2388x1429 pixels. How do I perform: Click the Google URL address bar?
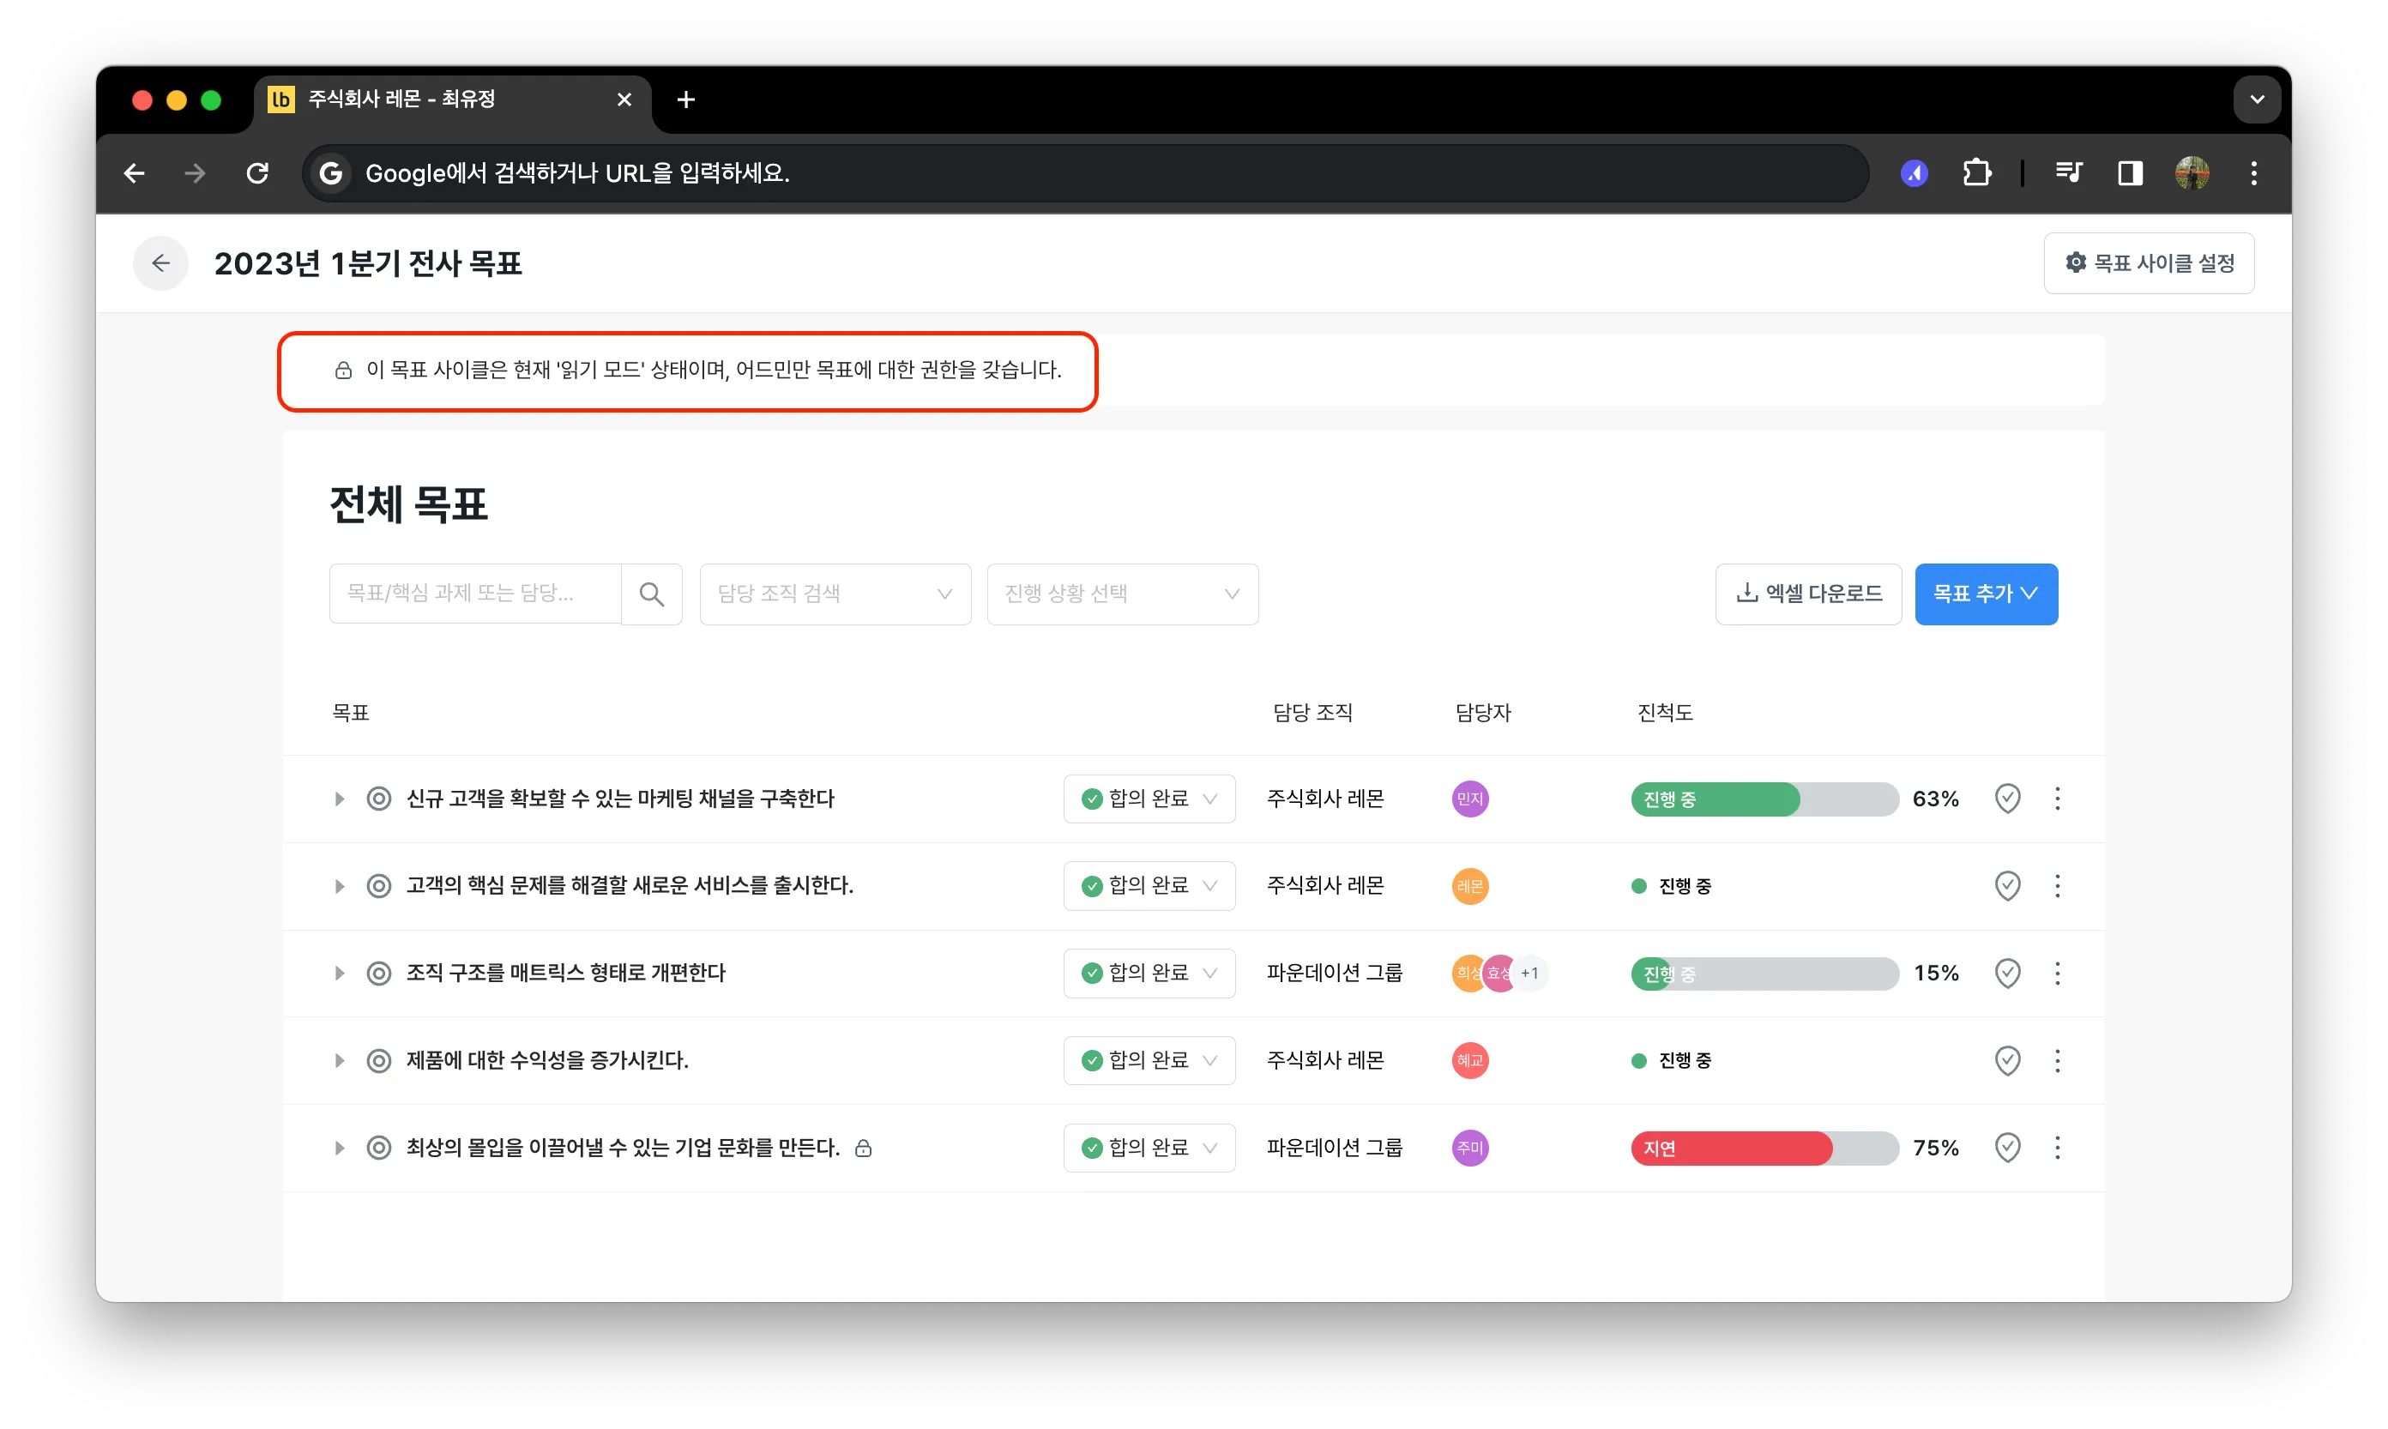tap(1086, 173)
